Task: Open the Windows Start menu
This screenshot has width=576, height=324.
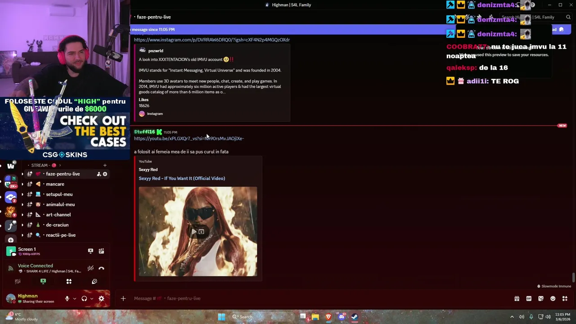Action: click(x=221, y=317)
